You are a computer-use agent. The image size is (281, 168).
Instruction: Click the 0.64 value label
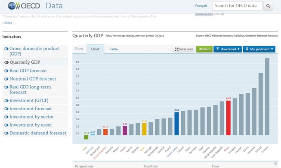(x=177, y=110)
